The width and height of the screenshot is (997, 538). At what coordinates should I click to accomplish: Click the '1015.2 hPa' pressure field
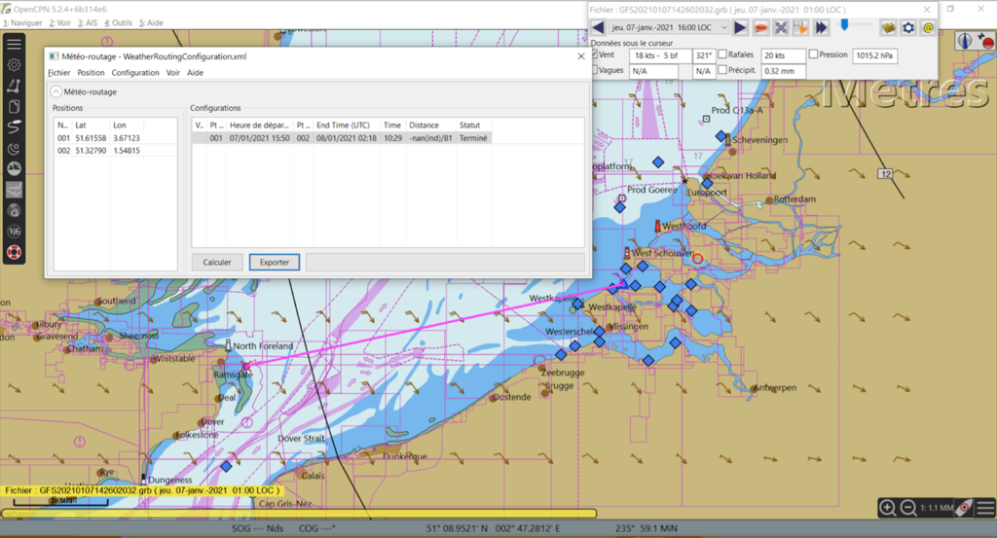(x=875, y=55)
